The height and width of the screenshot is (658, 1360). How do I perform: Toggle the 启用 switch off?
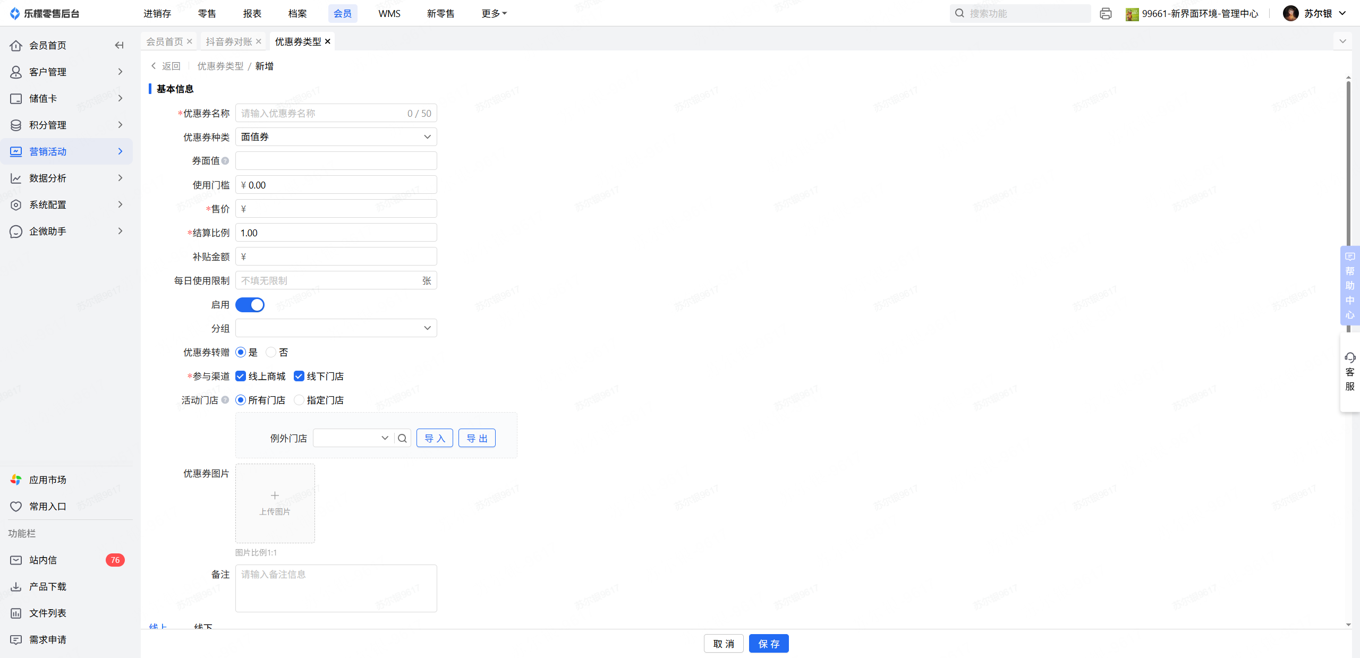coord(250,305)
